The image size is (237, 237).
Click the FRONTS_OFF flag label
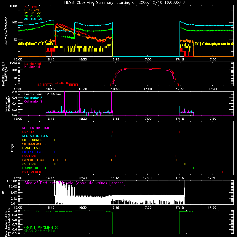[x=31, y=168]
